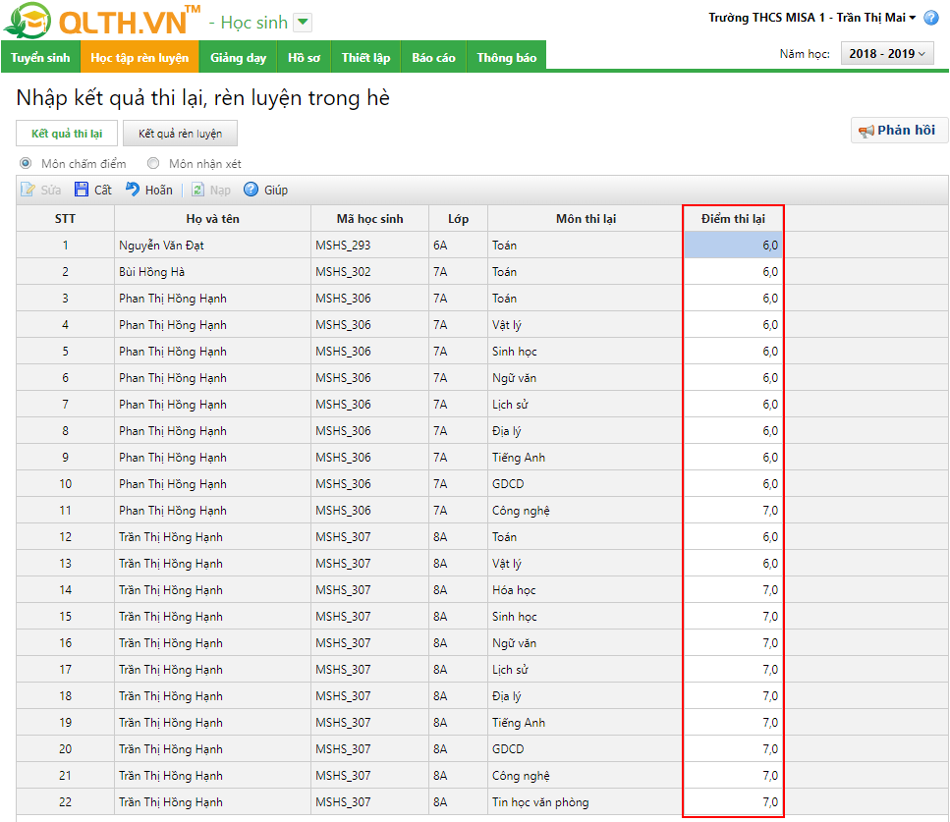This screenshot has width=950, height=822.
Task: Edit the score cell for Bùi Hồng Hà
Action: (x=733, y=272)
